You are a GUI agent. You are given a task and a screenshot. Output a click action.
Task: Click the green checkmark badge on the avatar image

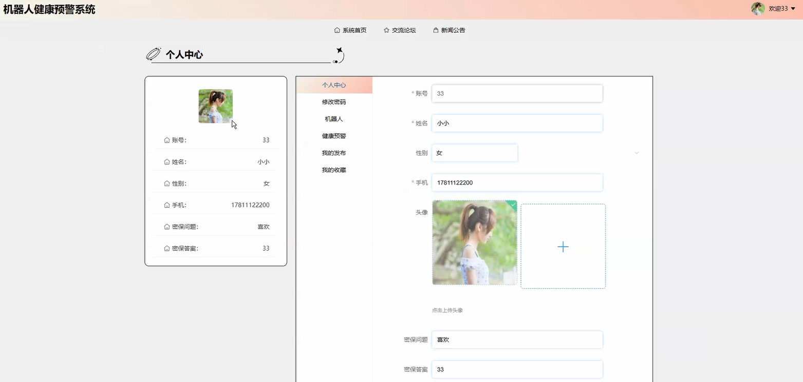point(512,205)
